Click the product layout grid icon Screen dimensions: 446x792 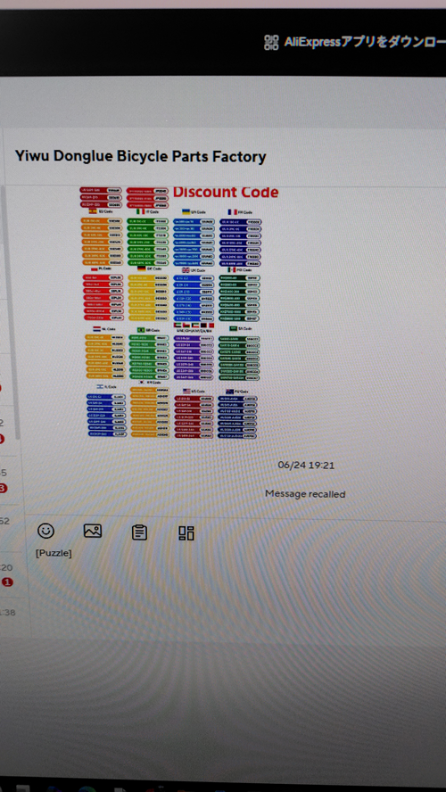coord(186,533)
